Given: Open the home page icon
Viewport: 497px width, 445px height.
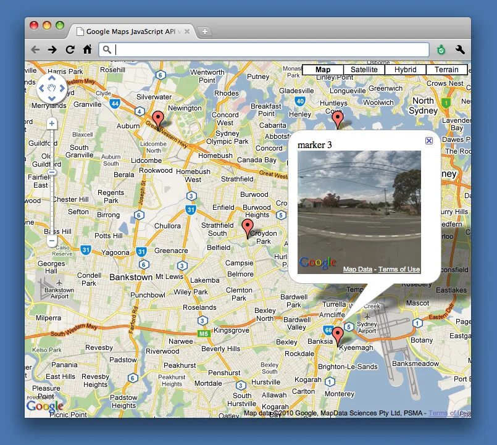Looking at the screenshot, I should click(x=87, y=49).
